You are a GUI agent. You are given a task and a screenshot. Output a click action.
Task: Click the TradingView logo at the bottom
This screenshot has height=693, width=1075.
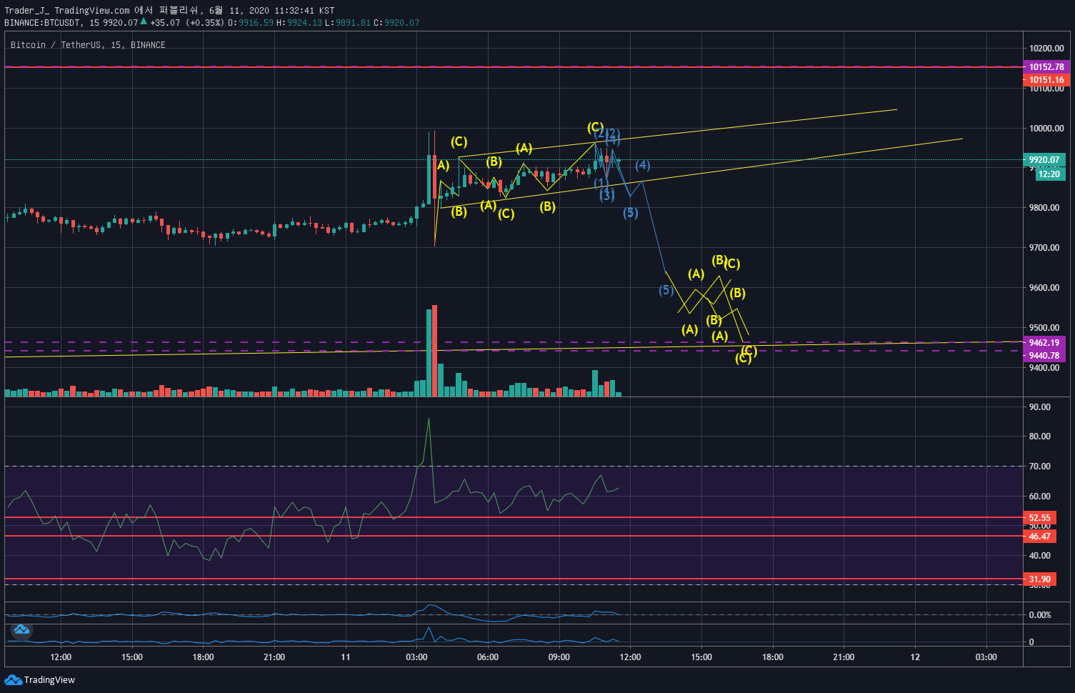(x=40, y=679)
